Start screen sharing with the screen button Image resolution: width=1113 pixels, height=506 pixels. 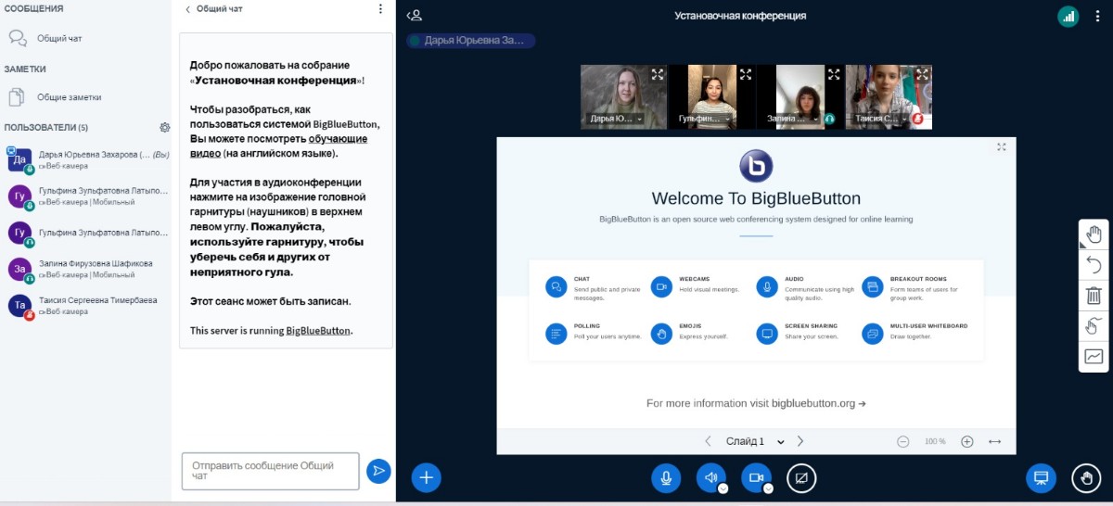coord(801,477)
